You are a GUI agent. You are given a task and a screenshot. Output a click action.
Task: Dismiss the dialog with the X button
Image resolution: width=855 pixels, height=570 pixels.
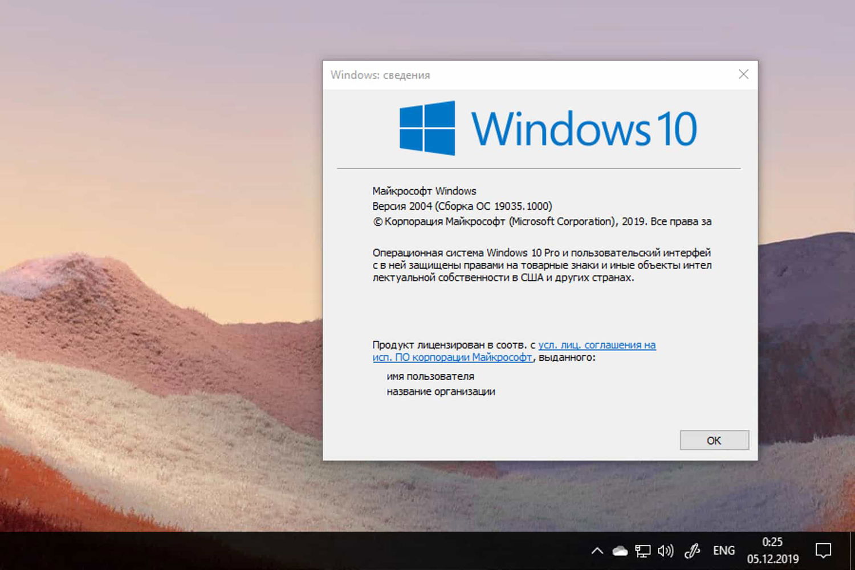click(x=743, y=74)
